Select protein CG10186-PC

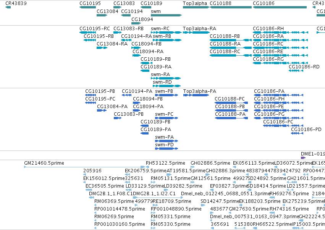pos(283,126)
